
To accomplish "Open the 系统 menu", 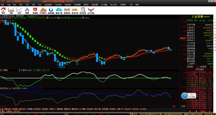I will 2,5.
